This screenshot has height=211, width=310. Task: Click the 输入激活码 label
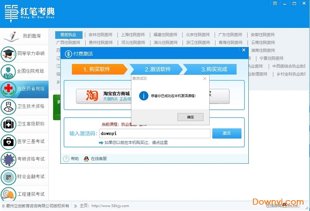(x=83, y=133)
